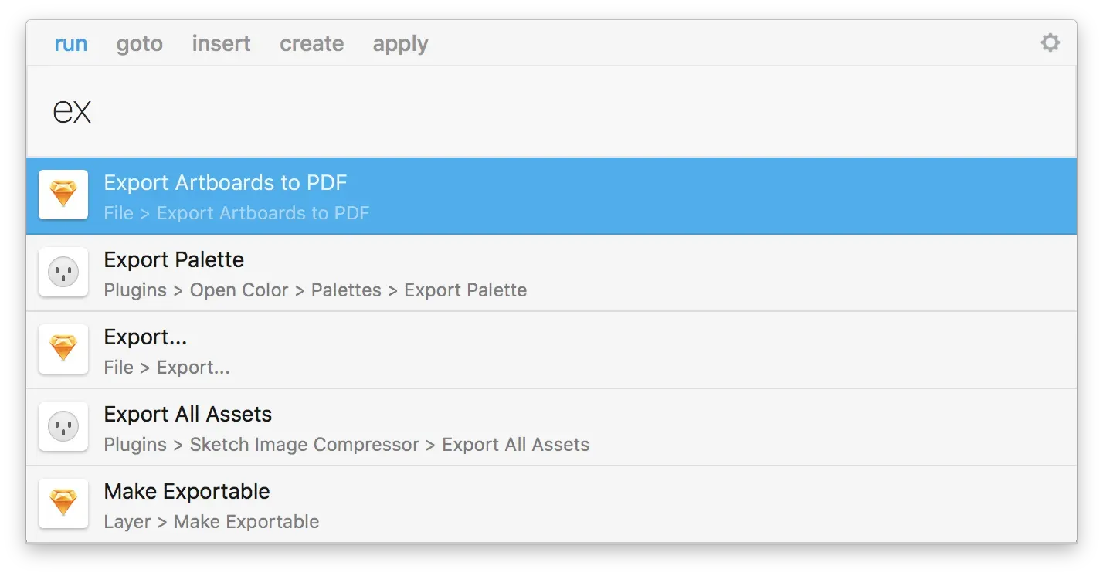The width and height of the screenshot is (1103, 576).
Task: Click the Sketch diamond icon beside Export...
Action: (x=63, y=349)
